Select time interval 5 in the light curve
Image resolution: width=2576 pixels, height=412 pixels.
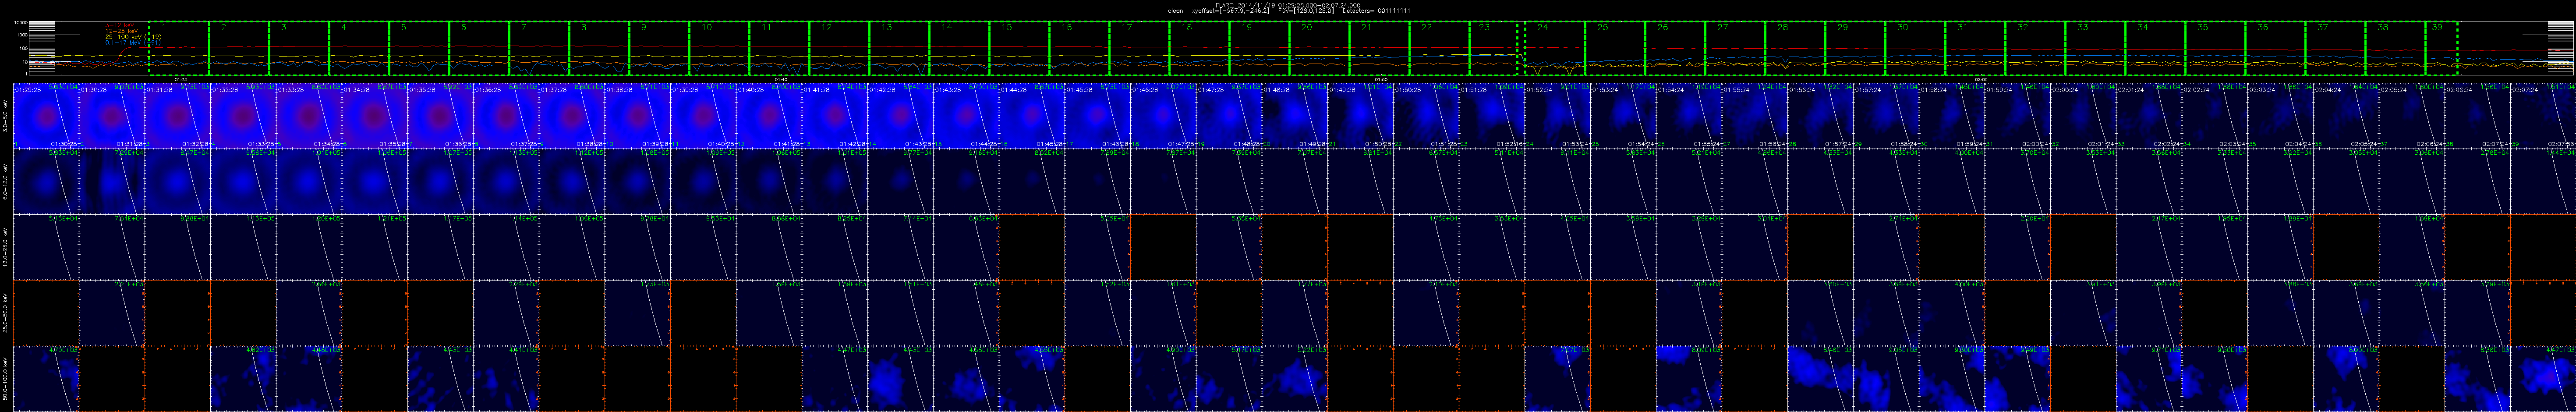419,48
